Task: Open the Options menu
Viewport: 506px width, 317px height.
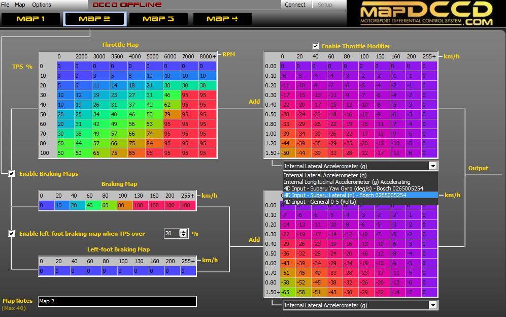Action: coord(42,5)
